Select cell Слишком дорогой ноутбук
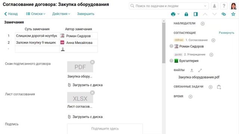This screenshot has height=134, width=239. 37,36
